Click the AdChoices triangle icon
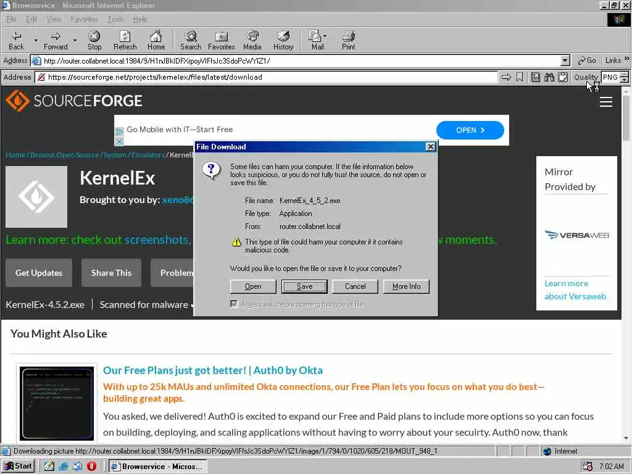 119,132
